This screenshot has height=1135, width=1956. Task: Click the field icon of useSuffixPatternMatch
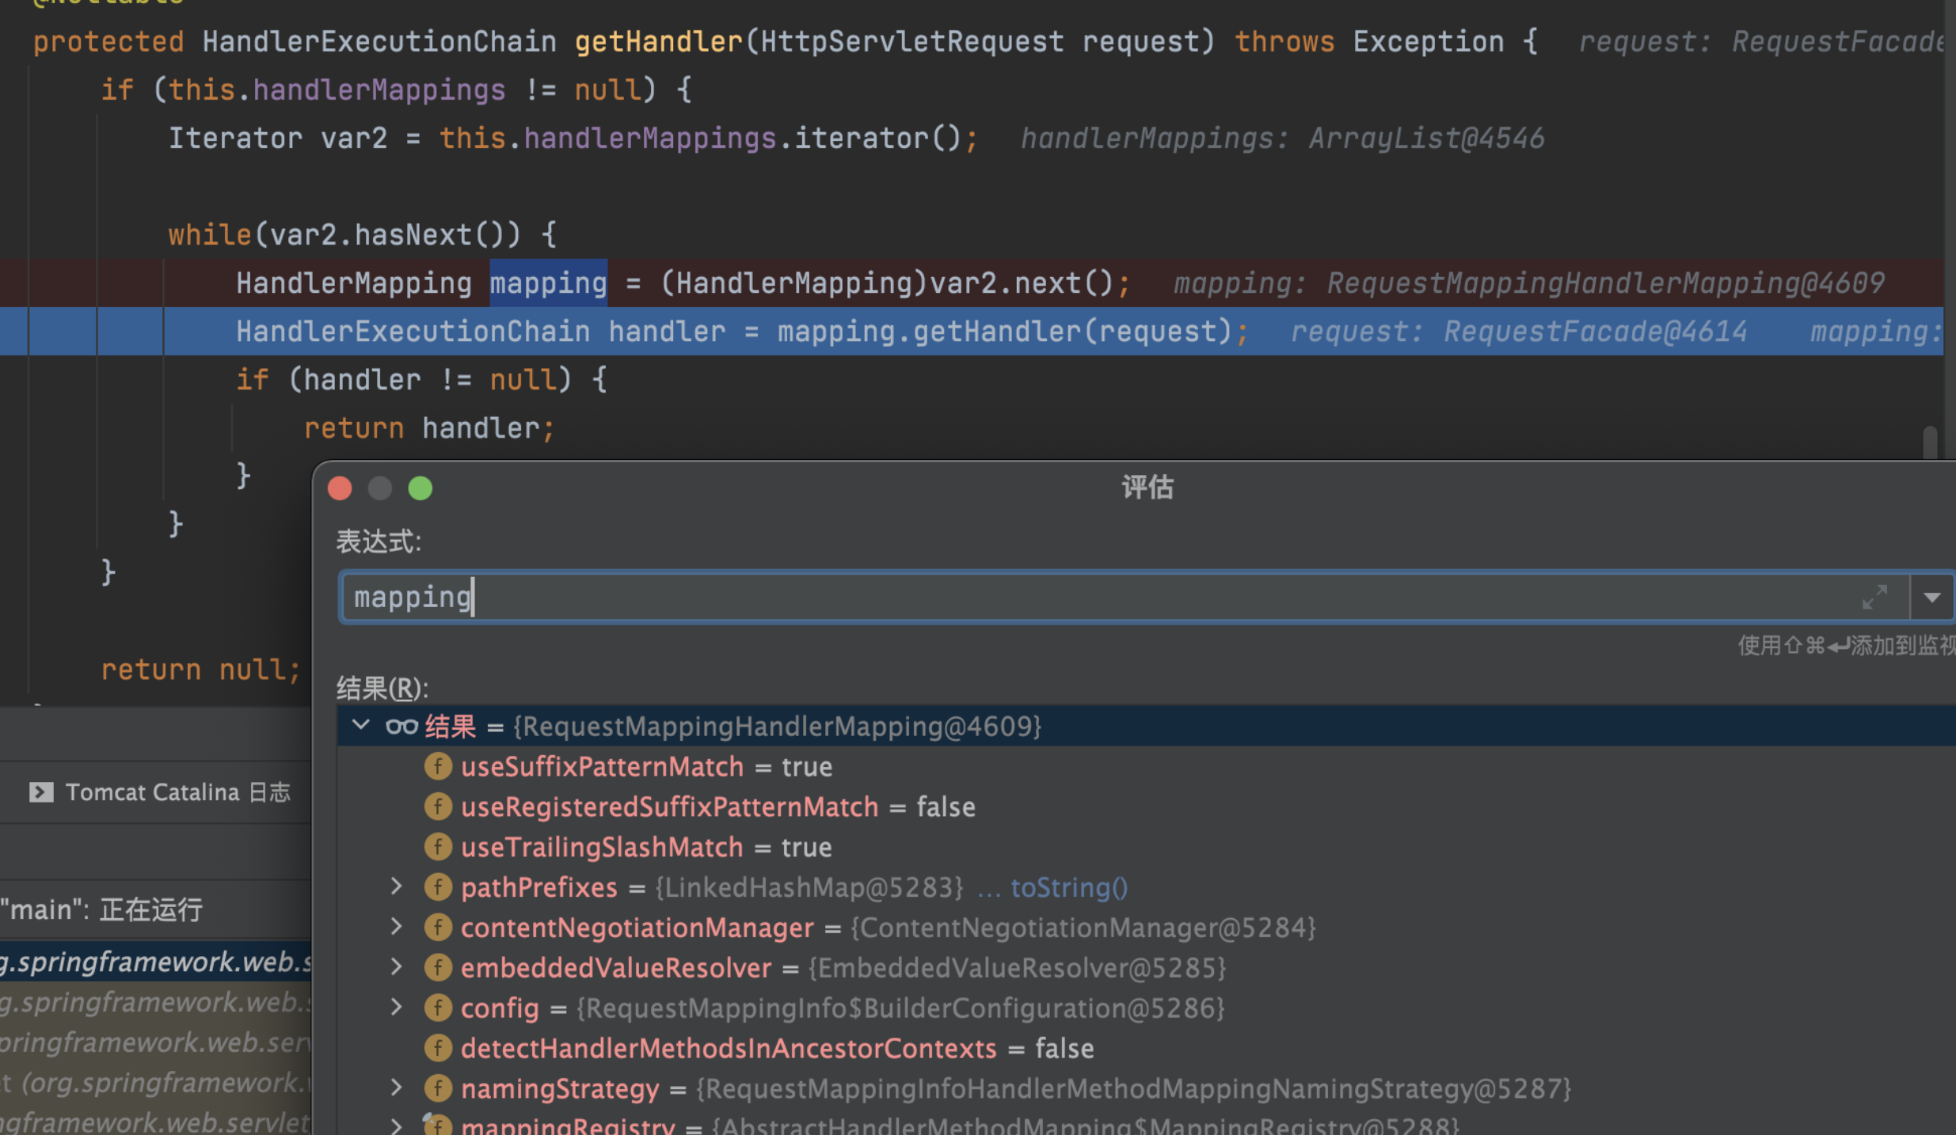point(438,766)
